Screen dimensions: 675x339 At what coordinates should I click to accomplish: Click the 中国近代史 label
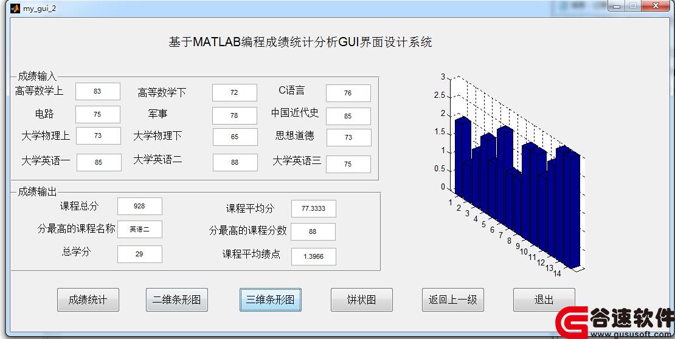tap(295, 113)
